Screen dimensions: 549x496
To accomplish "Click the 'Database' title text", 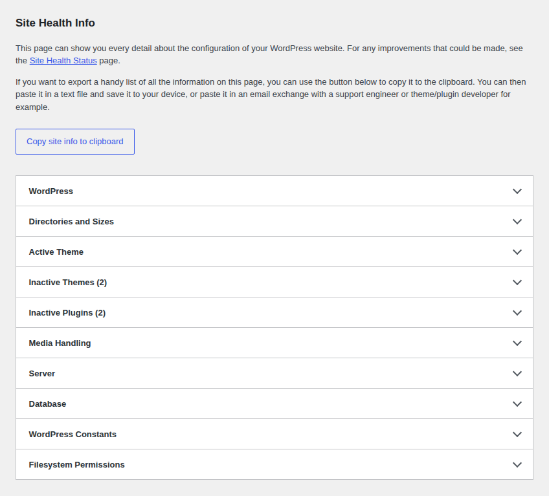I will pyautogui.click(x=47, y=404).
